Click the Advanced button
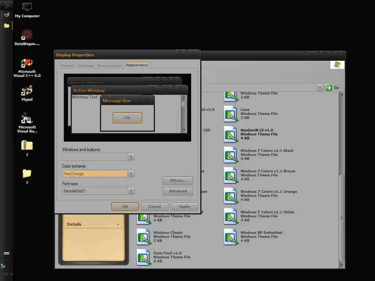 pos(178,191)
